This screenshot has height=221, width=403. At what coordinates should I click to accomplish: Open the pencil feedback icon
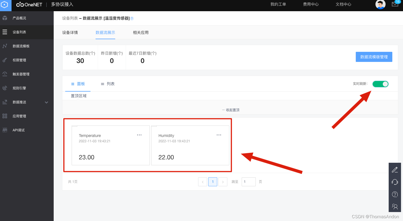tap(395, 169)
